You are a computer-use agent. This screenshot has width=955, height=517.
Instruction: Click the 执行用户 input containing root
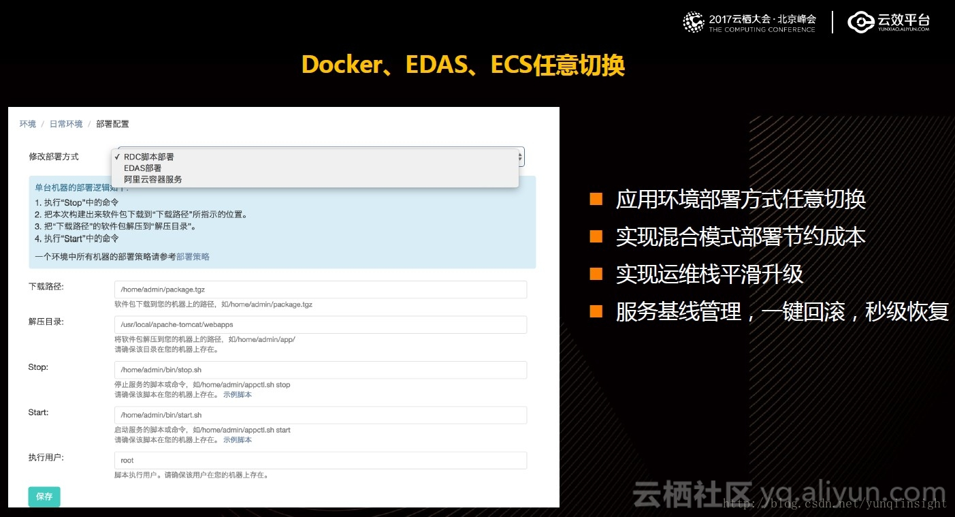(x=321, y=460)
